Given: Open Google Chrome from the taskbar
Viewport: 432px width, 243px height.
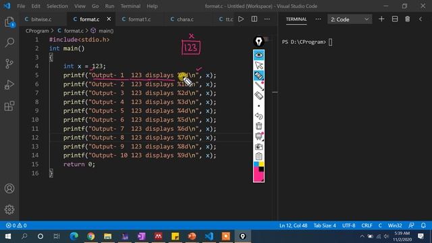Looking at the screenshot, I should click(x=90, y=236).
